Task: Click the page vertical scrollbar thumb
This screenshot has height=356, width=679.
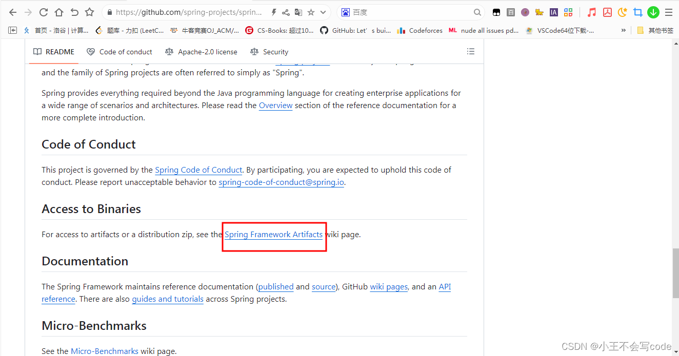Action: point(675,273)
